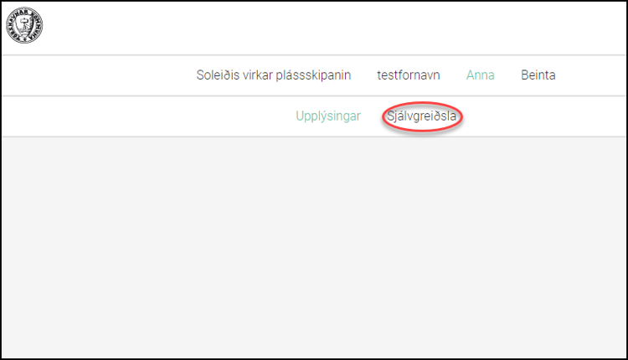The image size is (628, 360).
Task: Select the testfornavn menu item
Action: coord(408,75)
